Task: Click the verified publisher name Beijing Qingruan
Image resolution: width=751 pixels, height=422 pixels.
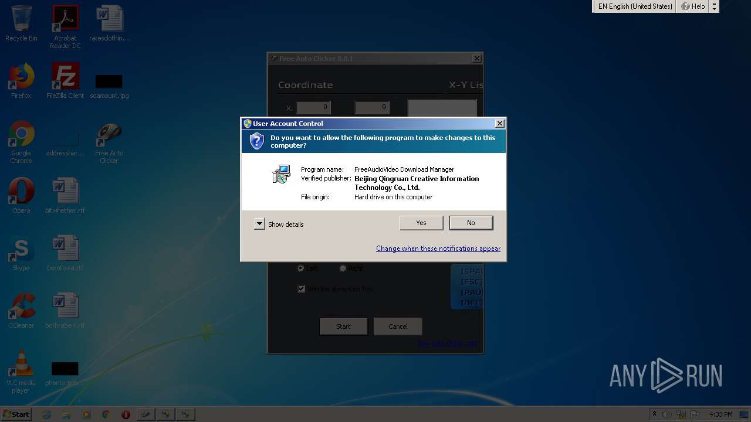Action: [417, 183]
